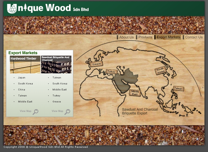Select the Greece wooden tag on map
This screenshot has height=152, width=208.
tap(96, 64)
